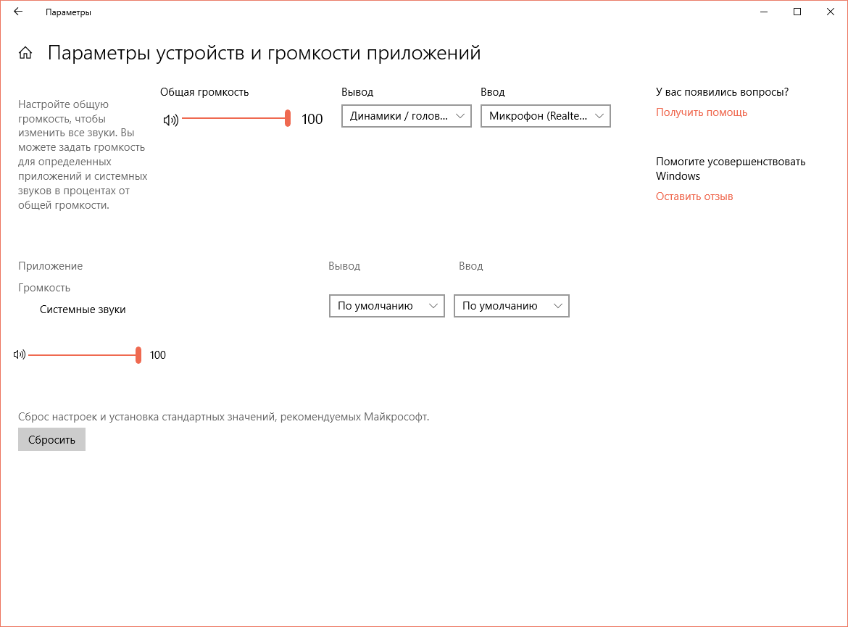Click the master volume value 100
This screenshot has height=627, width=848.
pyautogui.click(x=312, y=119)
